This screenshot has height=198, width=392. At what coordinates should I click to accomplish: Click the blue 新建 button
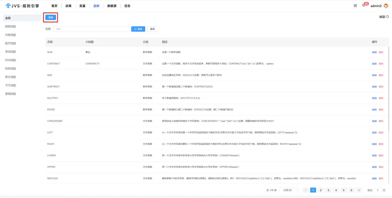click(x=51, y=17)
